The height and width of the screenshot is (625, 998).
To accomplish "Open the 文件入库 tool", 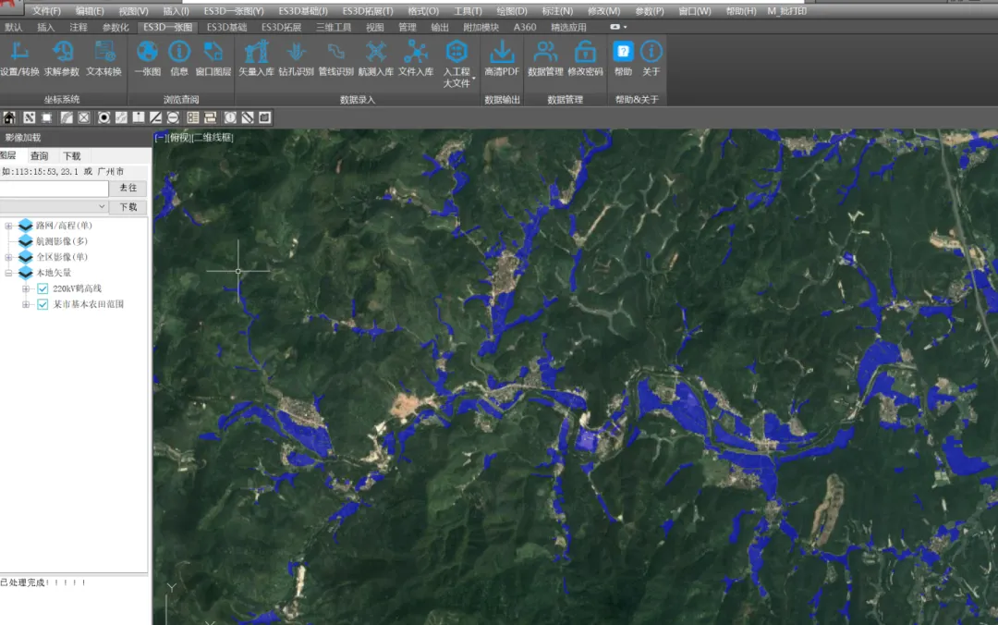I will pyautogui.click(x=416, y=58).
